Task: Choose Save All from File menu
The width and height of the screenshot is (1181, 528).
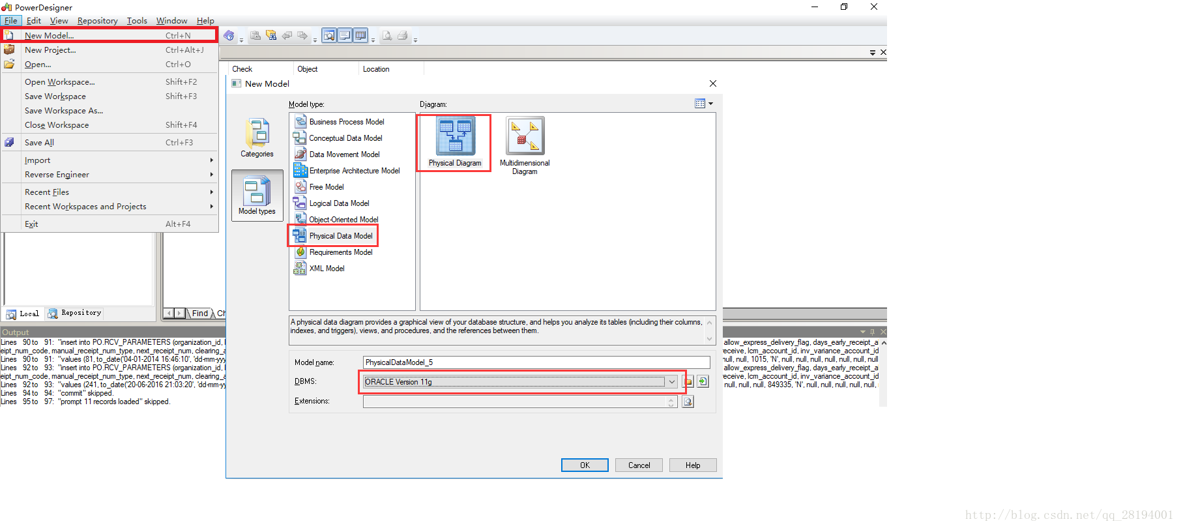Action: [109, 142]
